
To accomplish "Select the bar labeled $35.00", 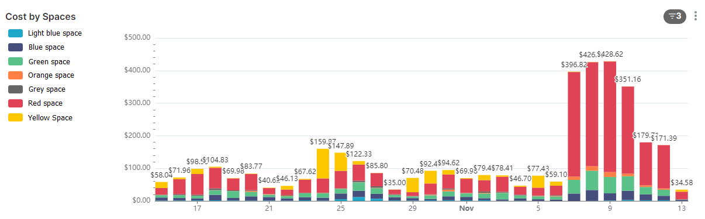I will coord(395,195).
